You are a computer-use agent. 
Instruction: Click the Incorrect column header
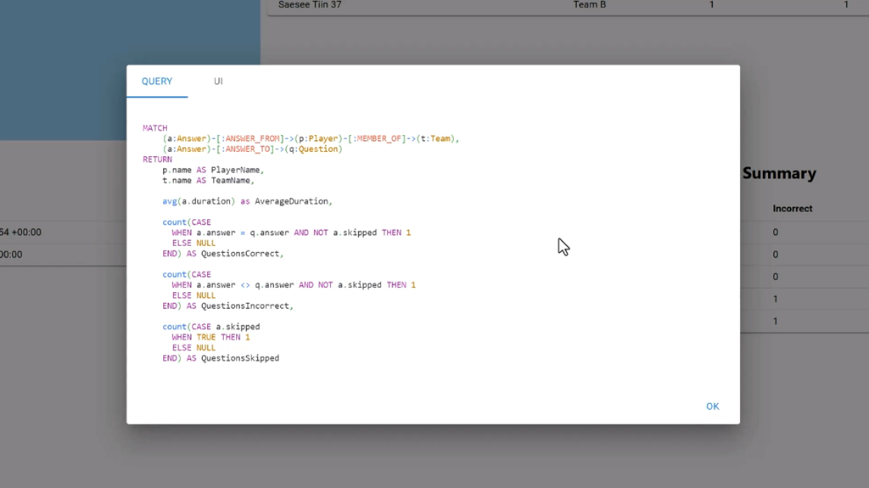(x=792, y=208)
